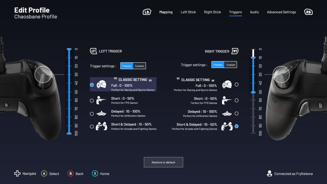
Task: Click the RT right trigger icon
Action: pyautogui.click(x=235, y=51)
